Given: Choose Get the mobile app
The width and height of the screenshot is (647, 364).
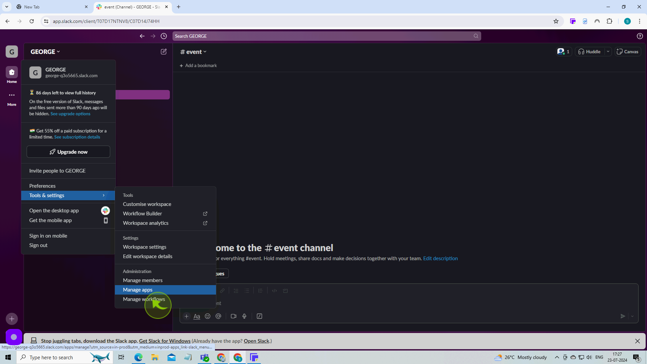Looking at the screenshot, I should click(x=68, y=220).
